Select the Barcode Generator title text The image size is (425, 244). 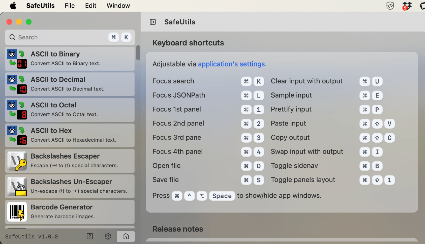62,207
